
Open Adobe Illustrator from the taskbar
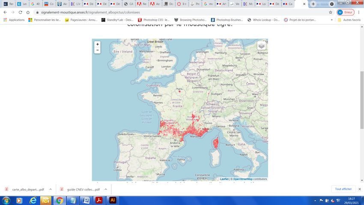click(x=113, y=200)
